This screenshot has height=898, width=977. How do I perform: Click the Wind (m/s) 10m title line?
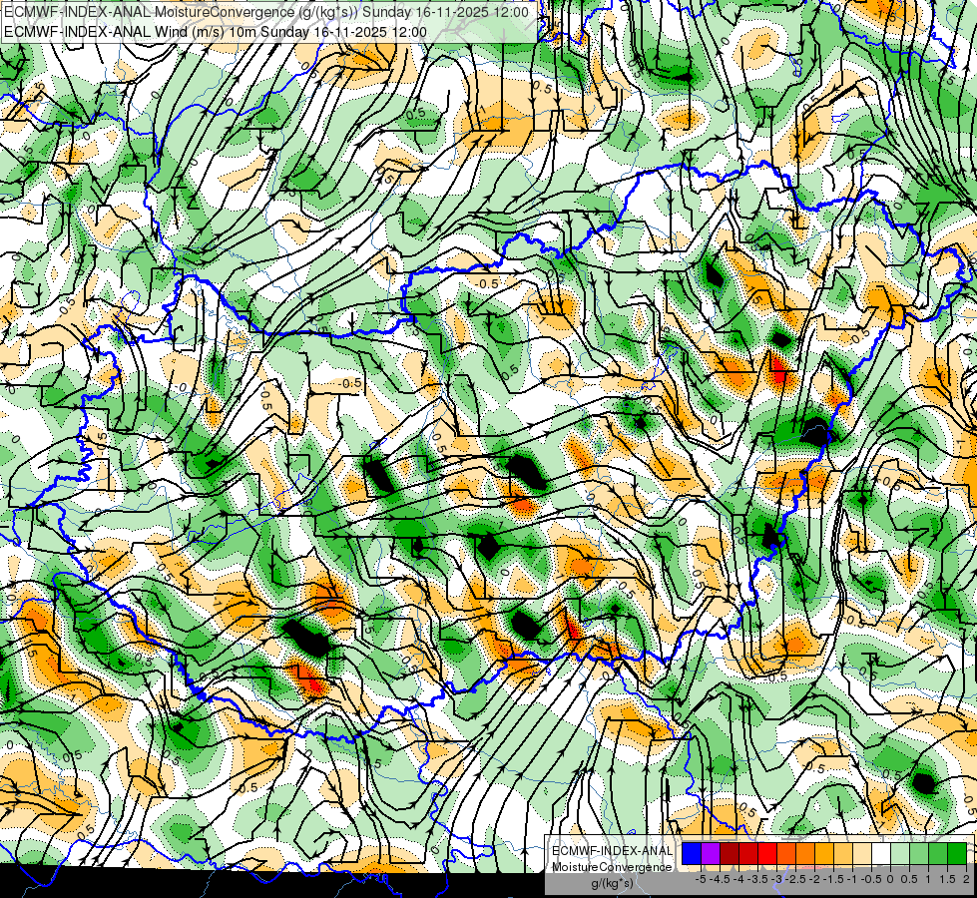tap(215, 32)
